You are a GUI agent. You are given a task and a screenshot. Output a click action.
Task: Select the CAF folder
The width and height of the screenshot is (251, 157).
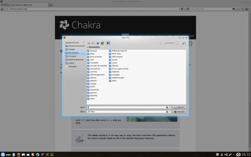(91, 60)
